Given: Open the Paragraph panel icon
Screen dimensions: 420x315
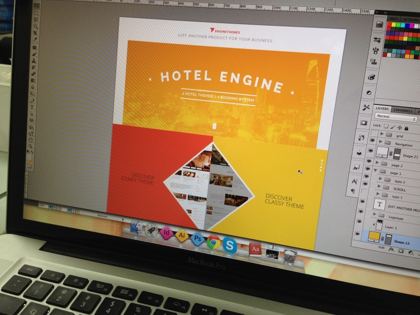Looking at the screenshot, I should (x=353, y=191).
